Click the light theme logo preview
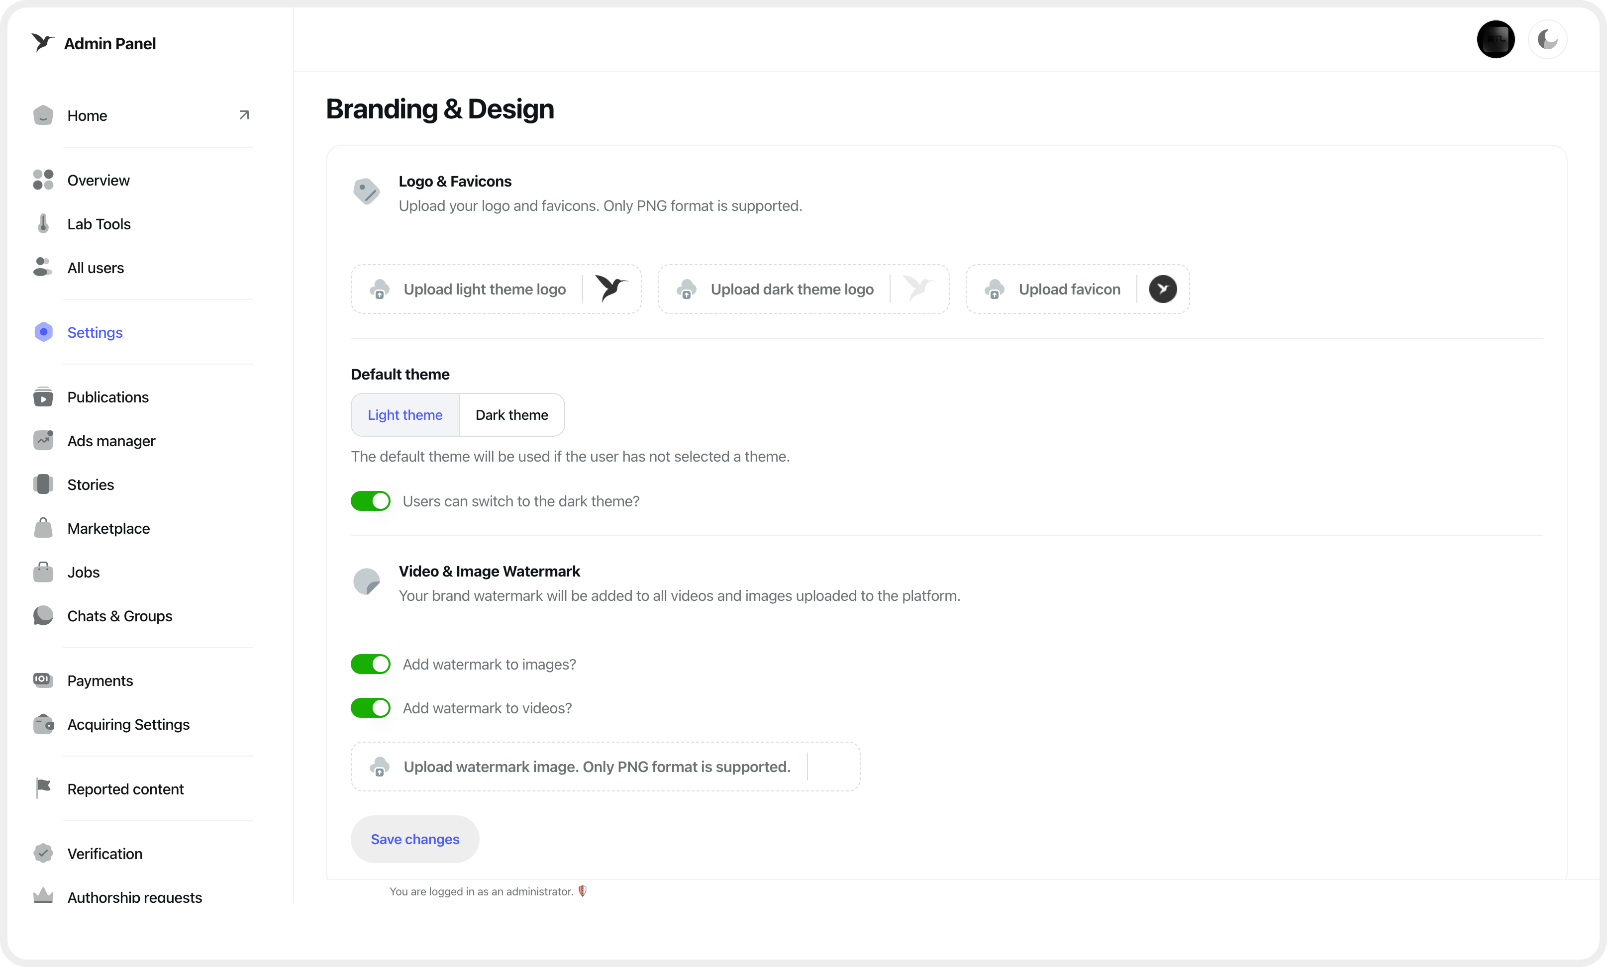The image size is (1607, 967). click(x=611, y=289)
